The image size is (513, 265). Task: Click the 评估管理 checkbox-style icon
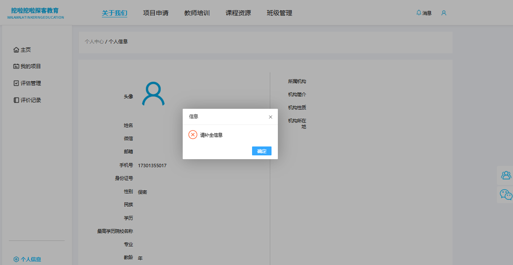point(16,83)
